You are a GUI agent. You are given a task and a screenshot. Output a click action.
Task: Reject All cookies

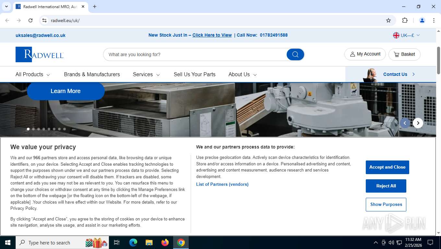point(386,186)
